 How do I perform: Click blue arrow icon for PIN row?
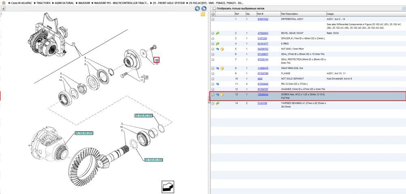coord(218,84)
